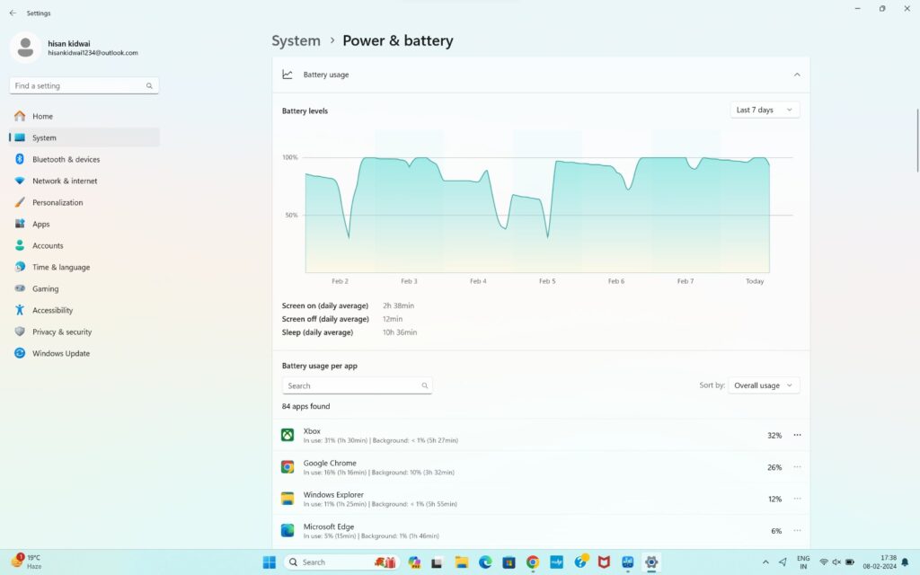Click the user profile avatar for hisan kidwai
This screenshot has height=575, width=920.
tap(24, 47)
